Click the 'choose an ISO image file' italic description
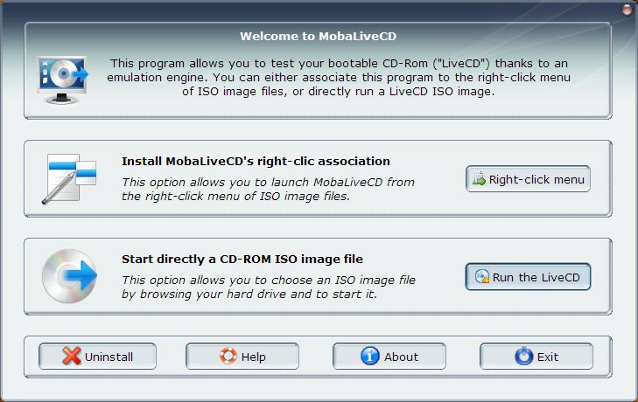638x402 pixels. [x=269, y=287]
